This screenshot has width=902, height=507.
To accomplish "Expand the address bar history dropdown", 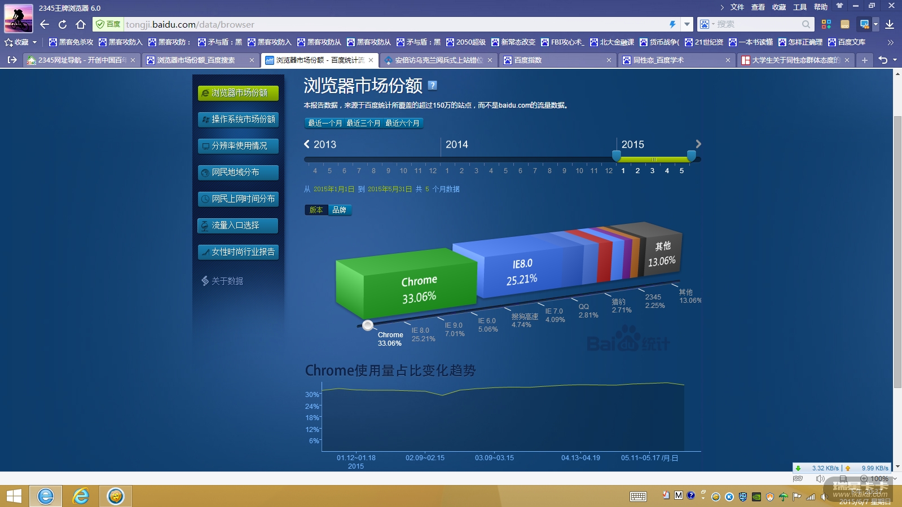I will tap(687, 24).
